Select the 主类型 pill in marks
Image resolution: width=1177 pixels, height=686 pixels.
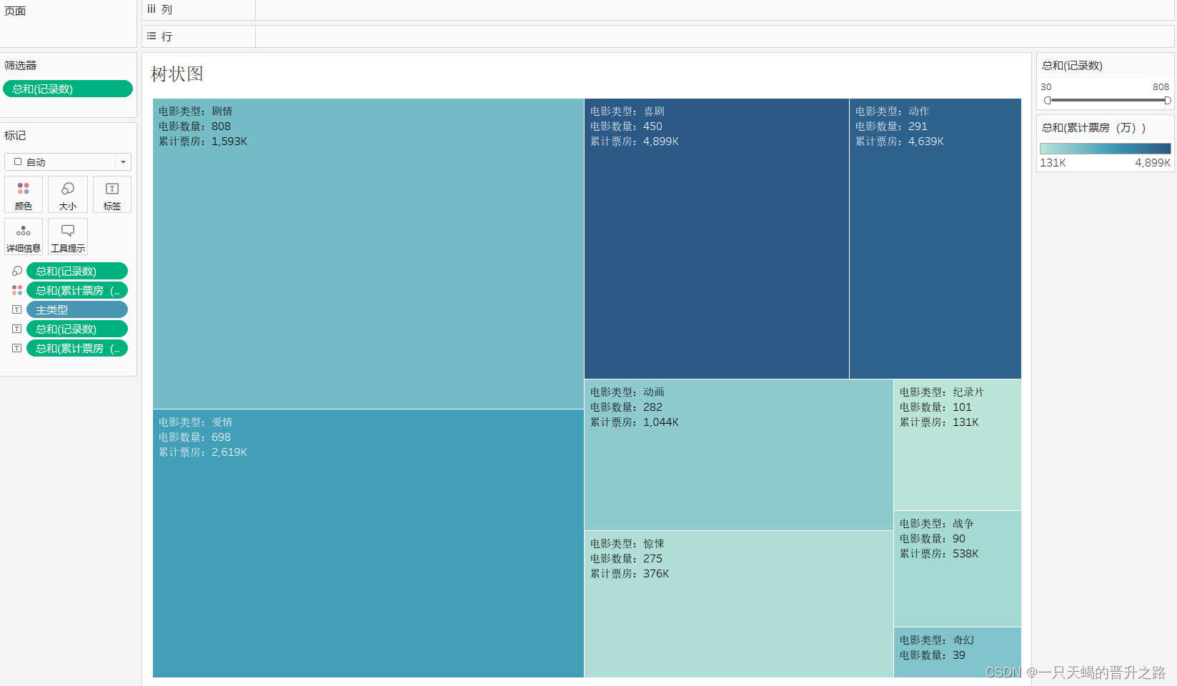pos(77,309)
